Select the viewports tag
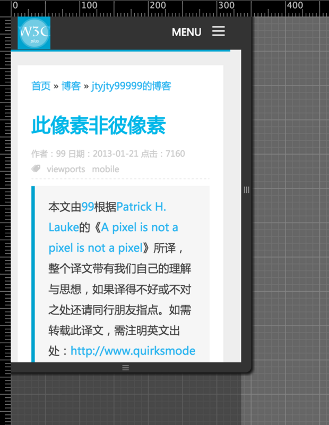This screenshot has height=425, width=329. point(66,169)
